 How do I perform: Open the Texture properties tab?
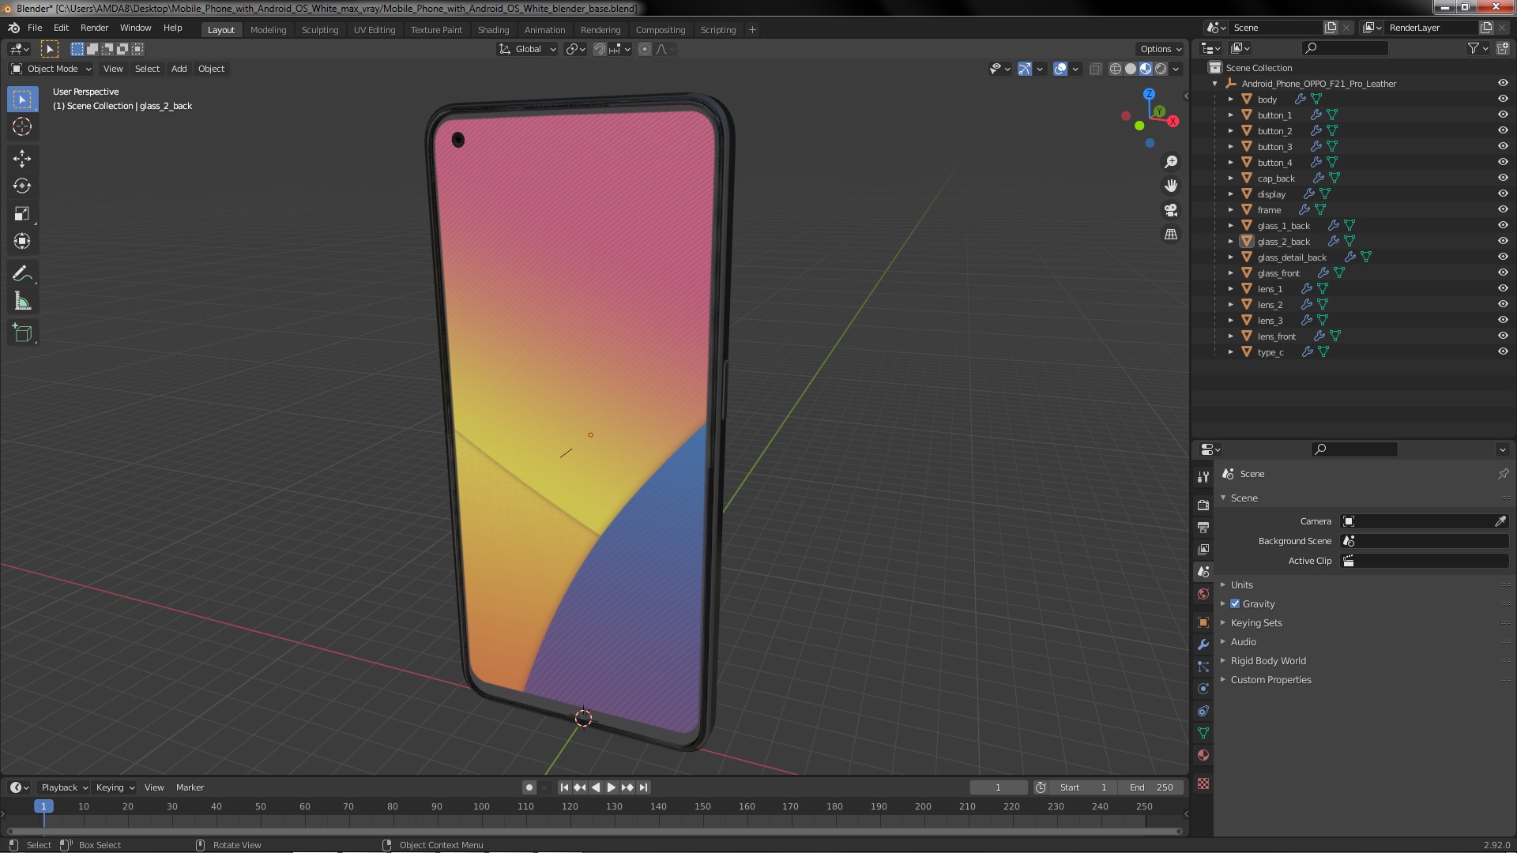(x=1203, y=783)
